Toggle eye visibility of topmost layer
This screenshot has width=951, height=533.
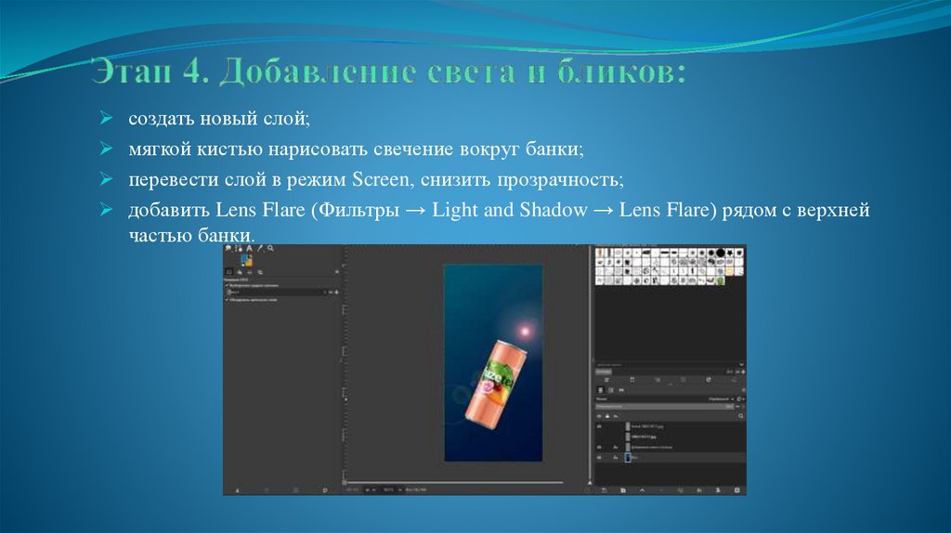(599, 426)
